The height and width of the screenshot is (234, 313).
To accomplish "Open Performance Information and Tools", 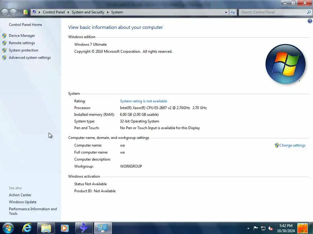I will pos(33,211).
